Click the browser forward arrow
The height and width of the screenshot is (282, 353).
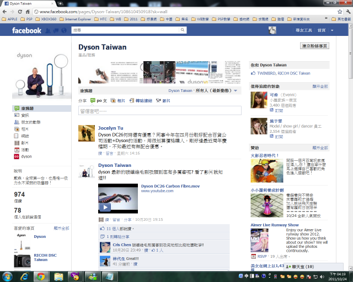(12, 12)
